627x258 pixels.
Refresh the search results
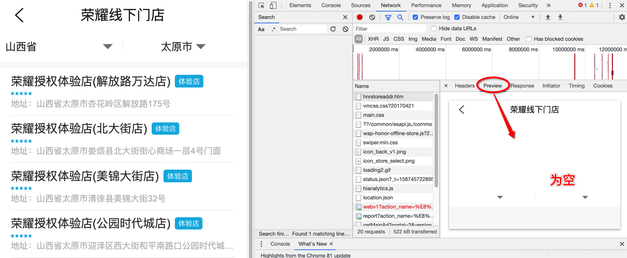333,29
